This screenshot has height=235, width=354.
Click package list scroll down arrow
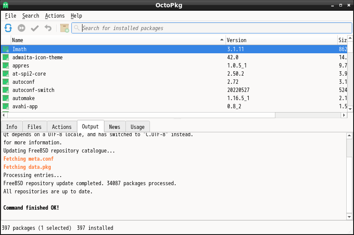coord(350,109)
